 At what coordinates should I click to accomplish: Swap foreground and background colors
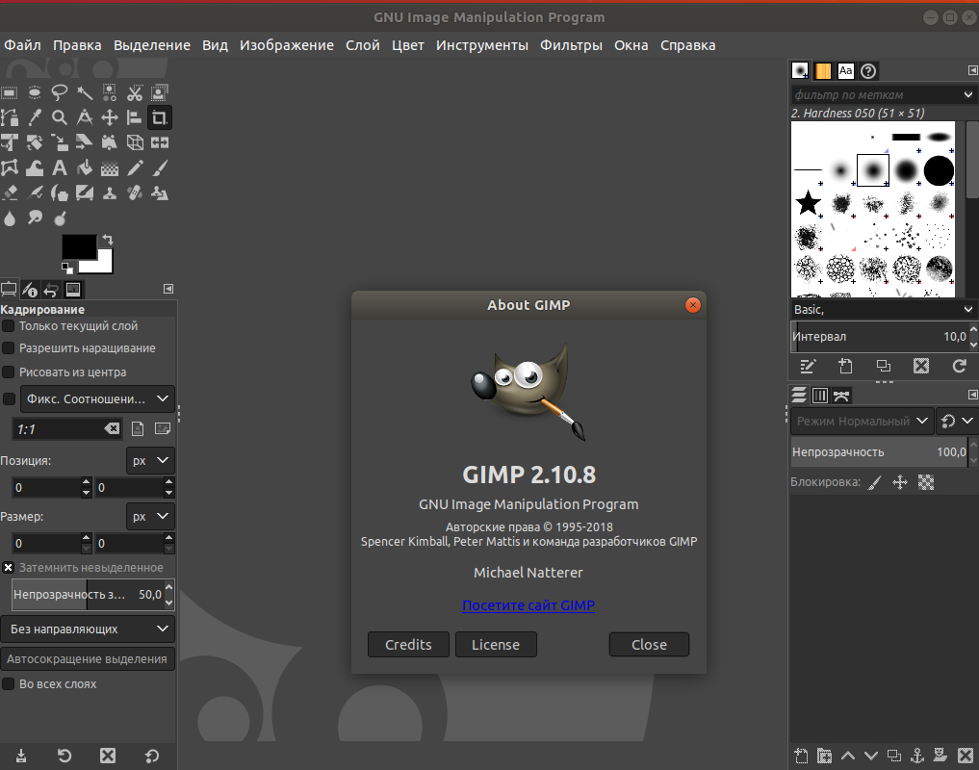[x=108, y=239]
